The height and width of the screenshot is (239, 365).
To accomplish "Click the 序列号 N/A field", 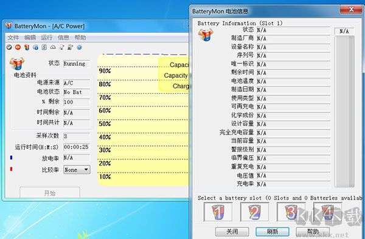I will tap(293, 55).
